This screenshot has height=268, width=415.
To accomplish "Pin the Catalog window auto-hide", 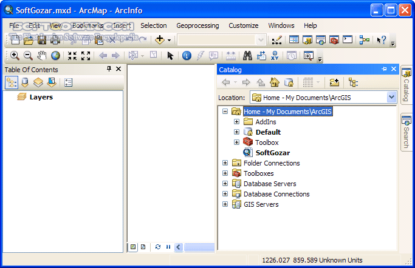I will [x=384, y=69].
